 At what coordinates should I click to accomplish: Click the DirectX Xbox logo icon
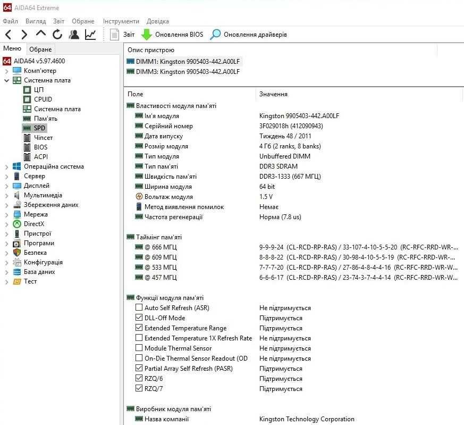[x=17, y=224]
